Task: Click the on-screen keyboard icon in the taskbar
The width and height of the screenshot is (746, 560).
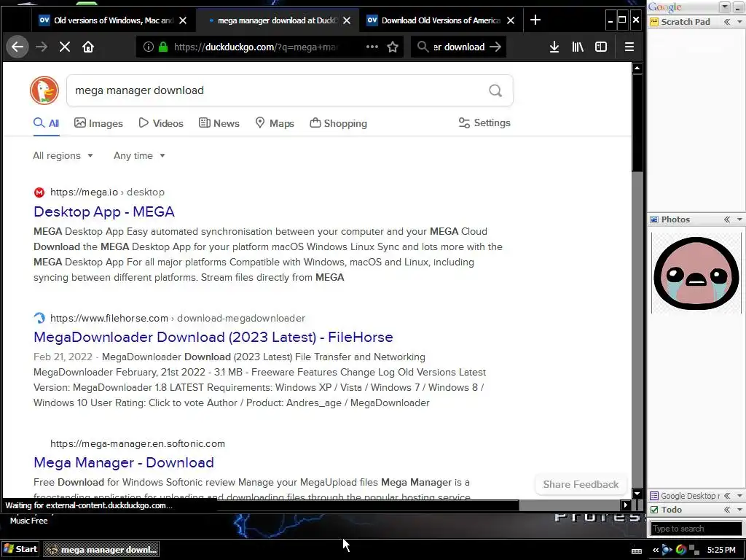Action: point(637,550)
